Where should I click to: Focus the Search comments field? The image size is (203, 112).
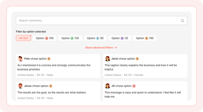(101, 20)
